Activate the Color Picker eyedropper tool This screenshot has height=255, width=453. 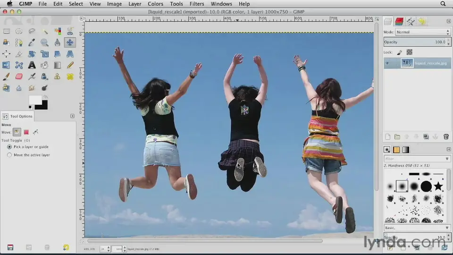(x=32, y=42)
